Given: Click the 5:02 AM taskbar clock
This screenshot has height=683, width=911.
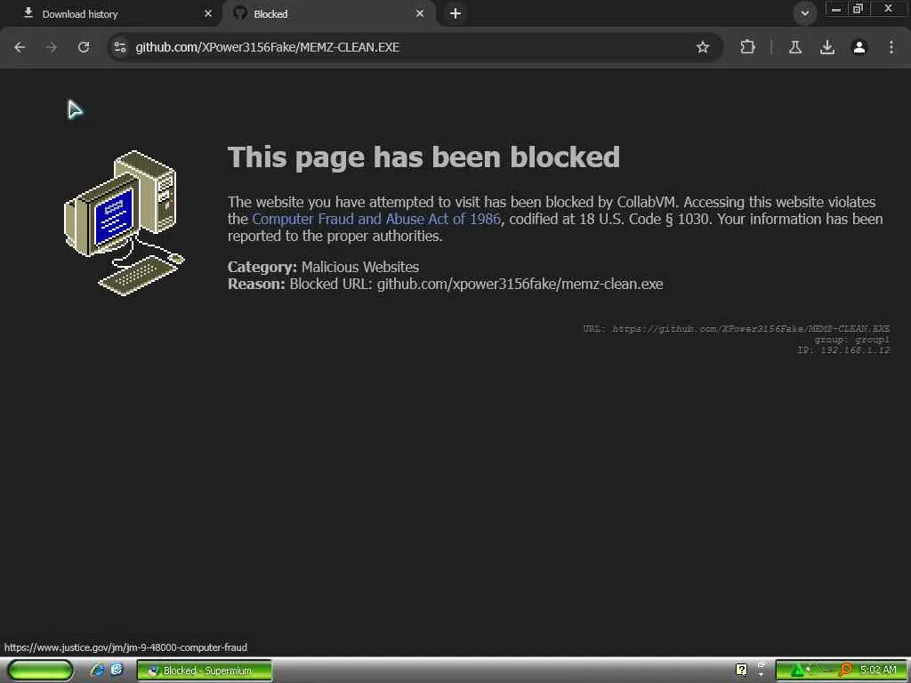Looking at the screenshot, I should [x=878, y=671].
